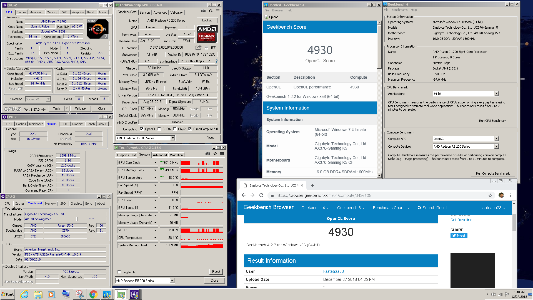This screenshot has width=533, height=300.
Task: Open a new Chrome tab
Action: 312,185
